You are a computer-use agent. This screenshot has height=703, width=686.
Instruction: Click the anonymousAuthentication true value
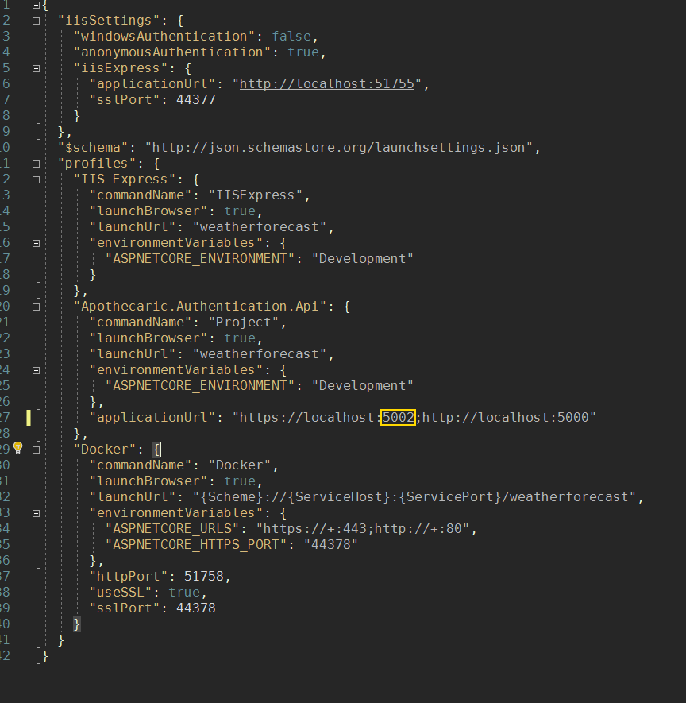[x=303, y=52]
